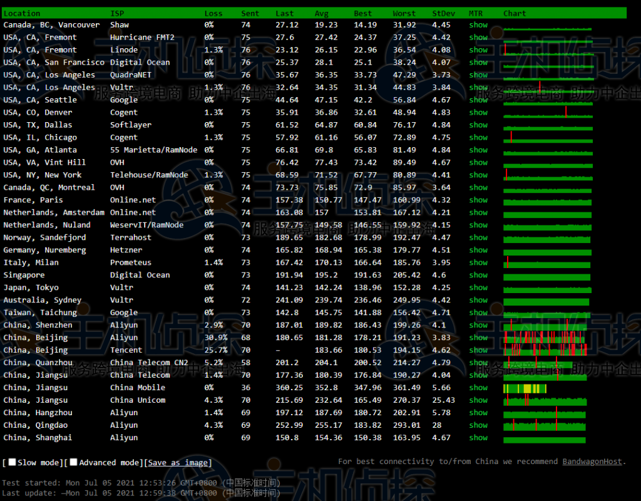Show MTR for China Telecom CN2 Quanzhou

point(478,363)
